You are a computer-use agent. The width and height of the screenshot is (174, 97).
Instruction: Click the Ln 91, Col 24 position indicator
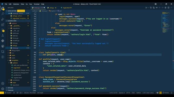[113, 93]
